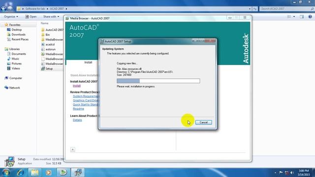This screenshot has height=177, width=315.
Task: Toggle the preview pane icon
Action: (x=302, y=17)
